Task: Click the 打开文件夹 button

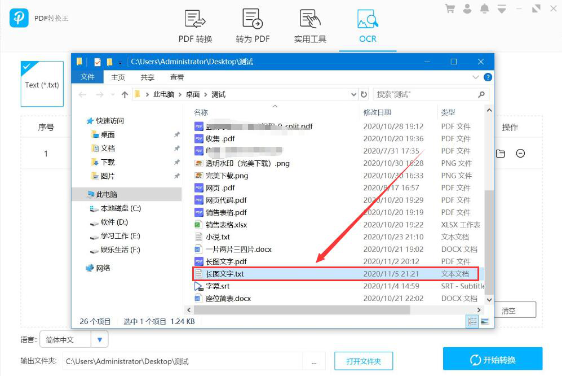Action: 364,361
